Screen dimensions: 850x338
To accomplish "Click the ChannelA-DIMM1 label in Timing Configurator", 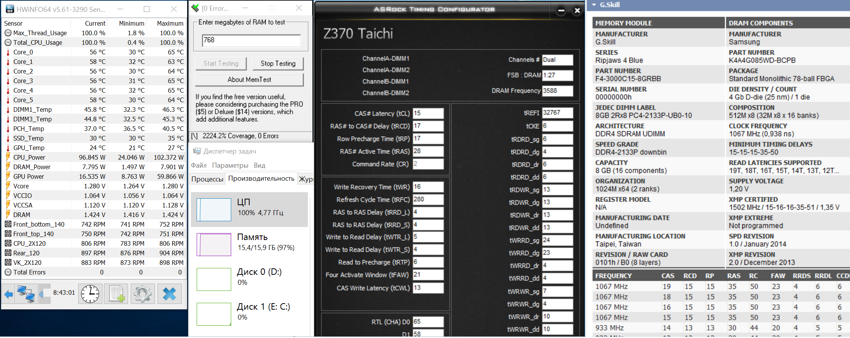I will click(x=386, y=59).
